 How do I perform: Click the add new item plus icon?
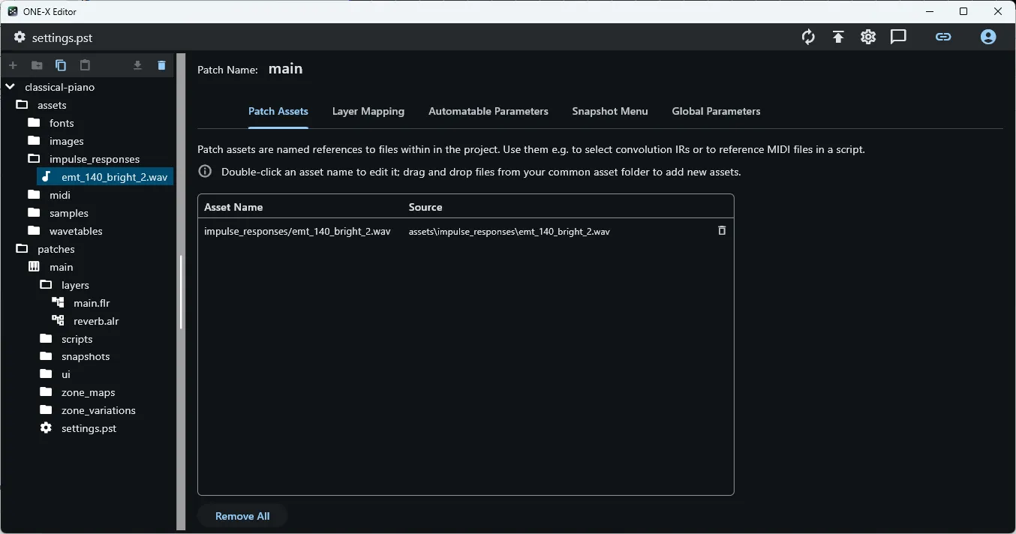[13, 65]
